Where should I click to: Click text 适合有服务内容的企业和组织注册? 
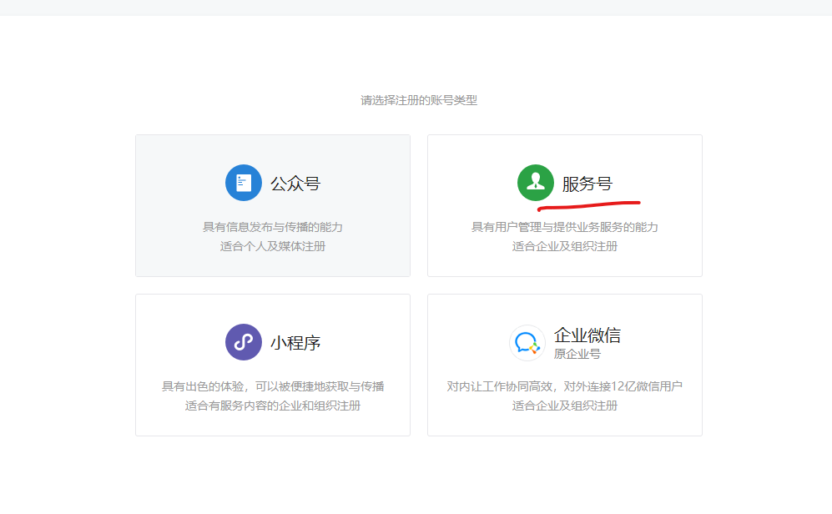273,406
